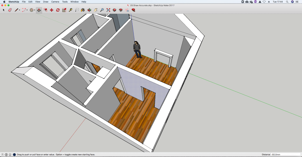This screenshot has height=157, width=302.
Task: Click the Tape Measure tool
Action: click(70, 10)
